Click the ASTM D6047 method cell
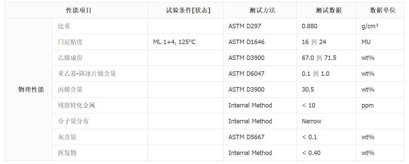 pyautogui.click(x=260, y=73)
